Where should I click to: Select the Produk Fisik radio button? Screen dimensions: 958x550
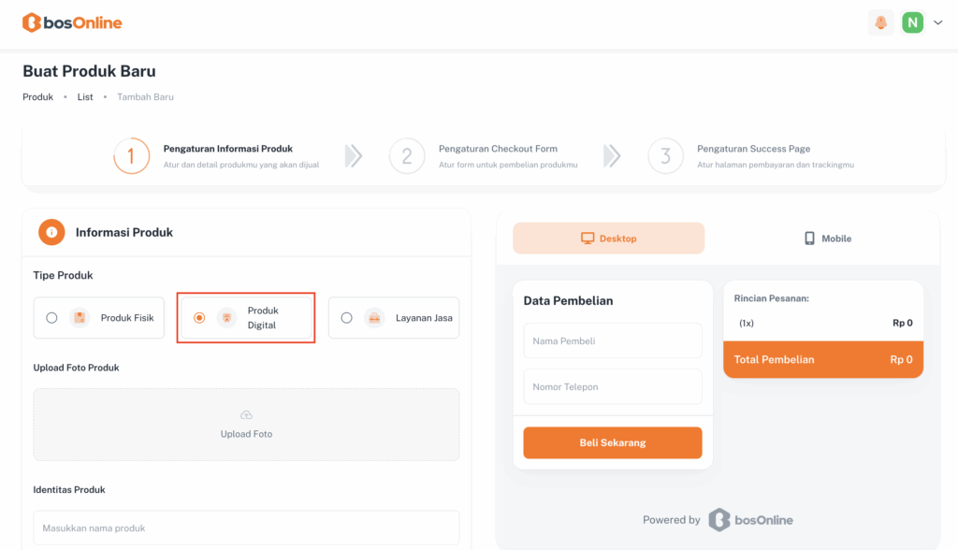click(51, 318)
